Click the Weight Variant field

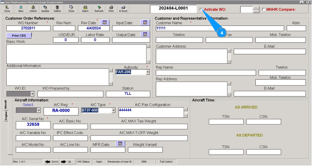(x=145, y=150)
